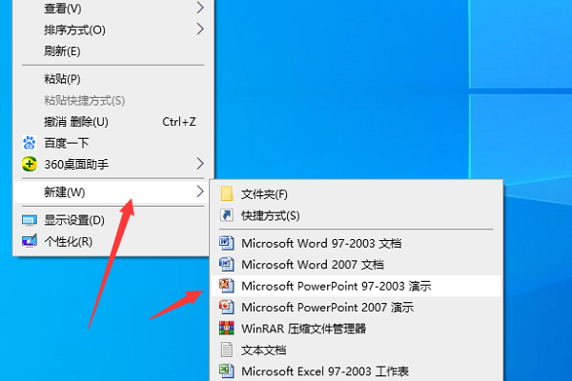
Task: Click the personalize icon
Action: 30,241
